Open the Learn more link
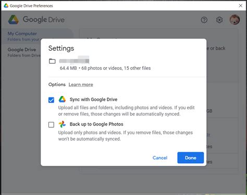This screenshot has height=195, width=247. tap(81, 84)
